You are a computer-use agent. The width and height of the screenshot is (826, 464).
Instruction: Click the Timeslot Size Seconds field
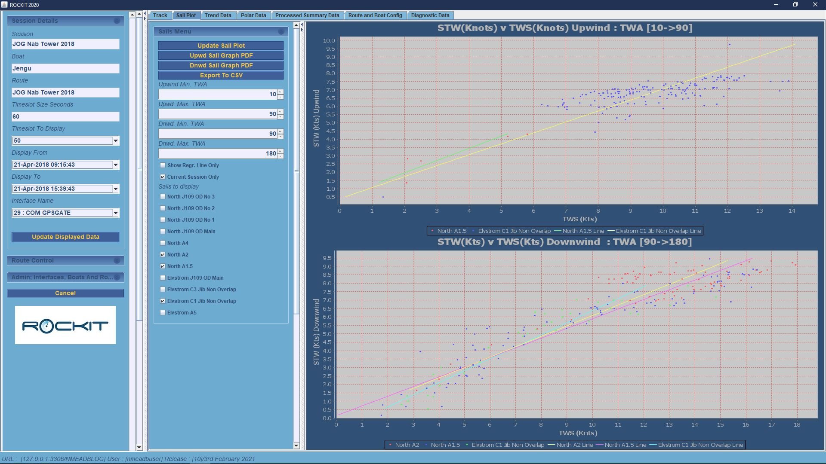click(x=65, y=116)
